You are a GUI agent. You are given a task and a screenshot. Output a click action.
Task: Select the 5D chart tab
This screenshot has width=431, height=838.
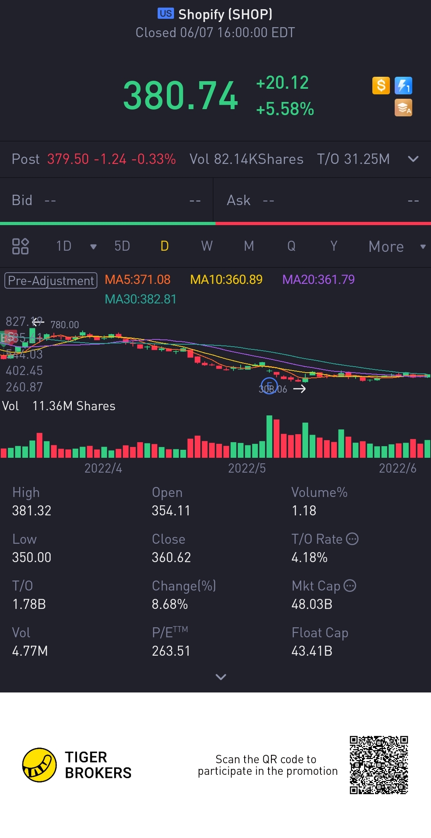(x=122, y=246)
